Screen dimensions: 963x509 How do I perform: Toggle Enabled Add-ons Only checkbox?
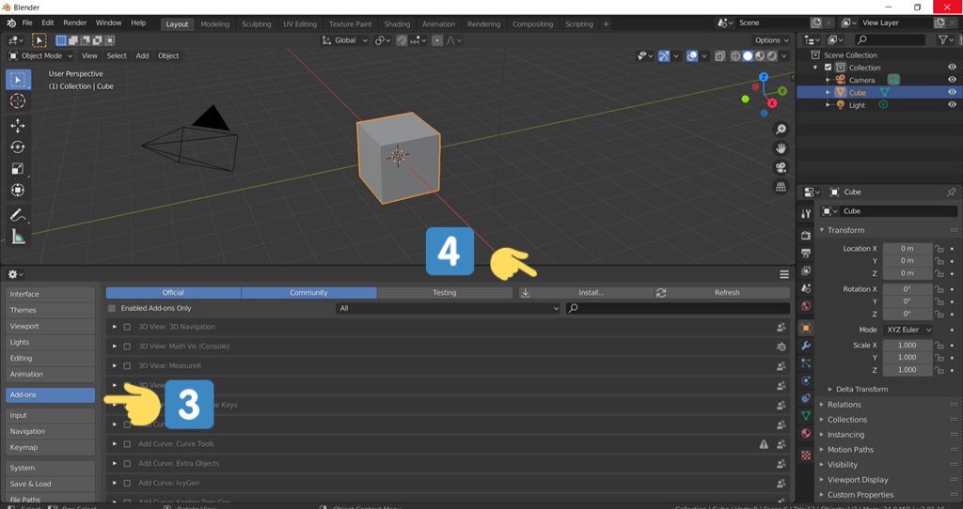[112, 308]
